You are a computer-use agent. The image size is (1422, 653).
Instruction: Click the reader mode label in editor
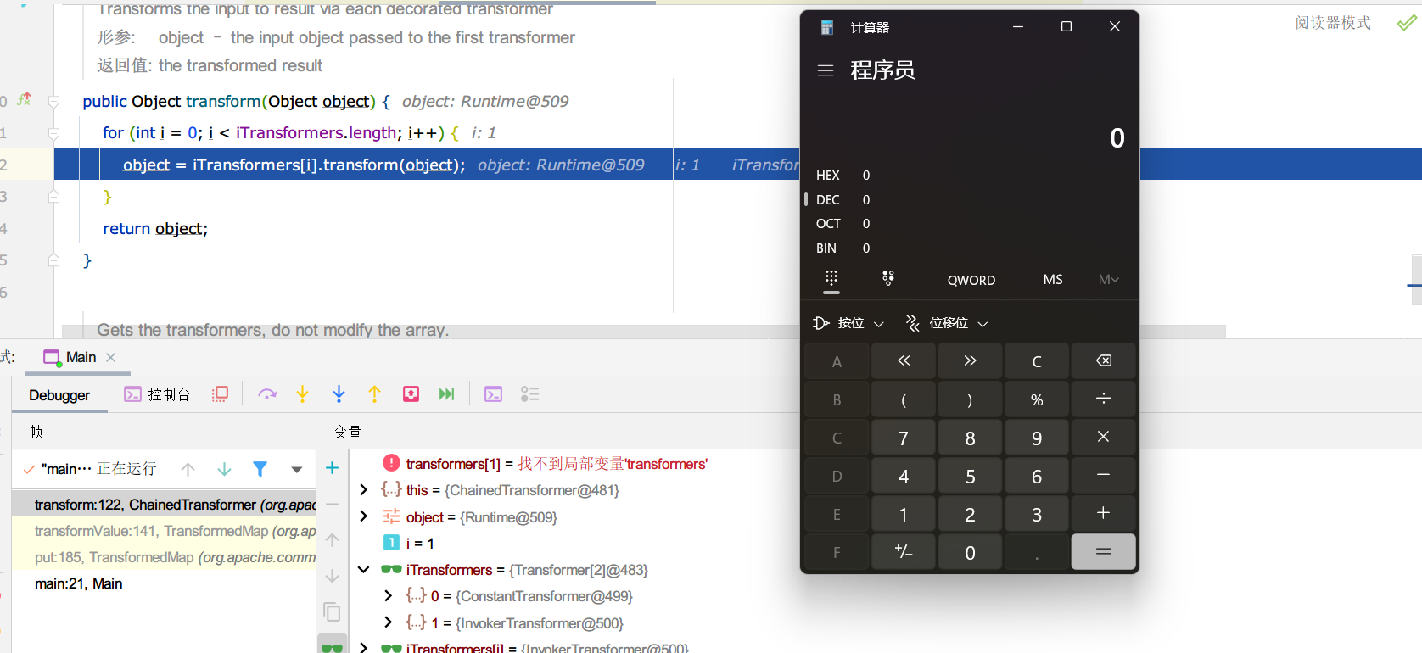(1333, 23)
